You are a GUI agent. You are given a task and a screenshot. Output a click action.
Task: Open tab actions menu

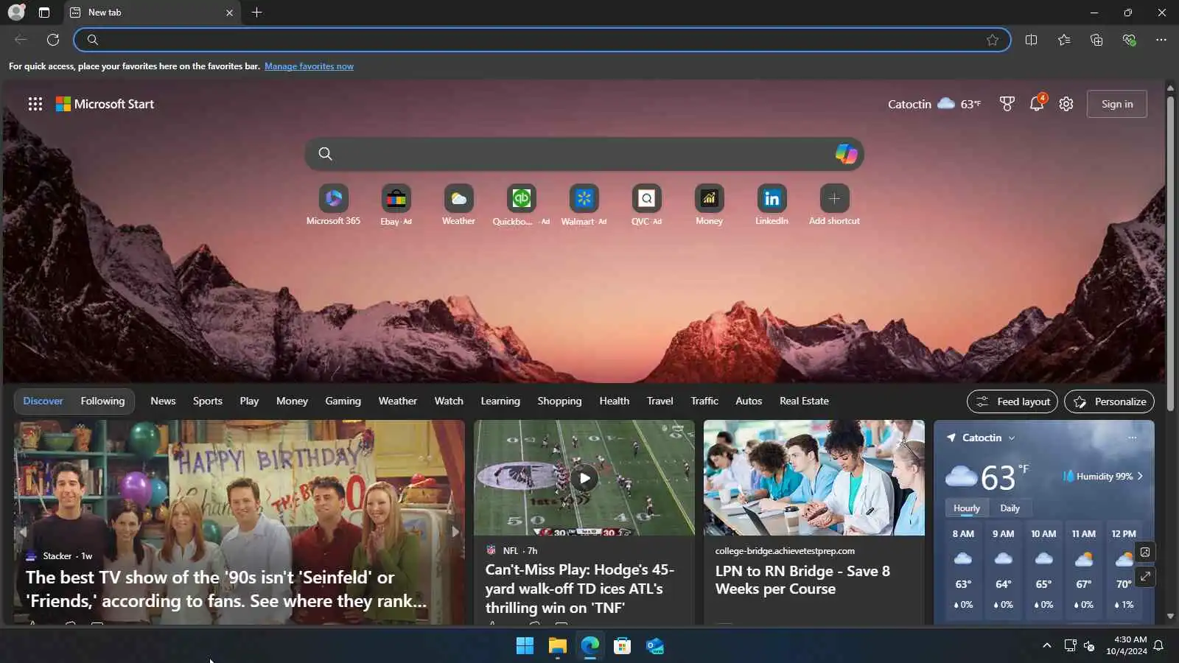(44, 13)
